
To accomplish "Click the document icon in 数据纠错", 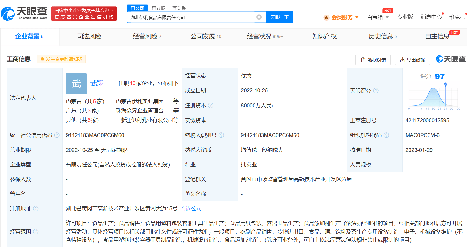I will 363,60.
